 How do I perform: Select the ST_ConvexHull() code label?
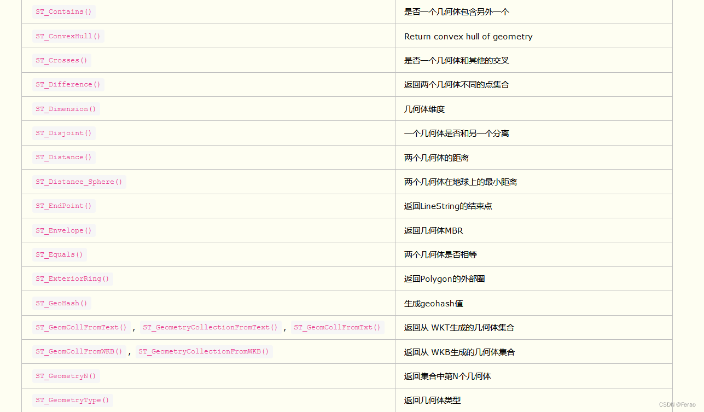coord(68,36)
